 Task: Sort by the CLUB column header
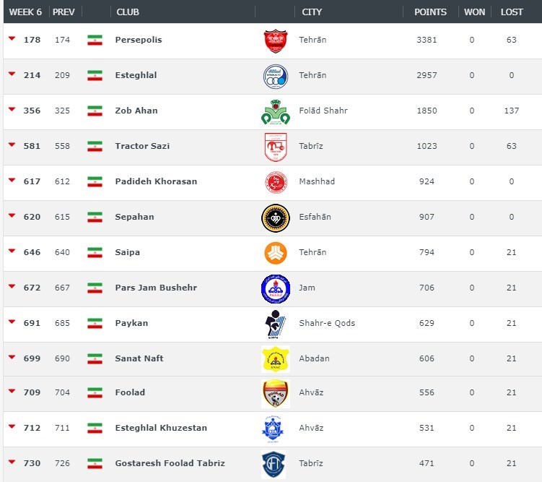tap(128, 12)
